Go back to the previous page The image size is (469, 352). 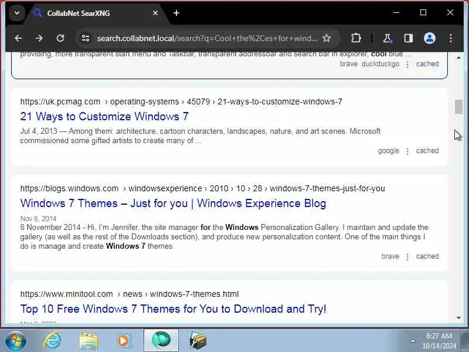[18, 38]
